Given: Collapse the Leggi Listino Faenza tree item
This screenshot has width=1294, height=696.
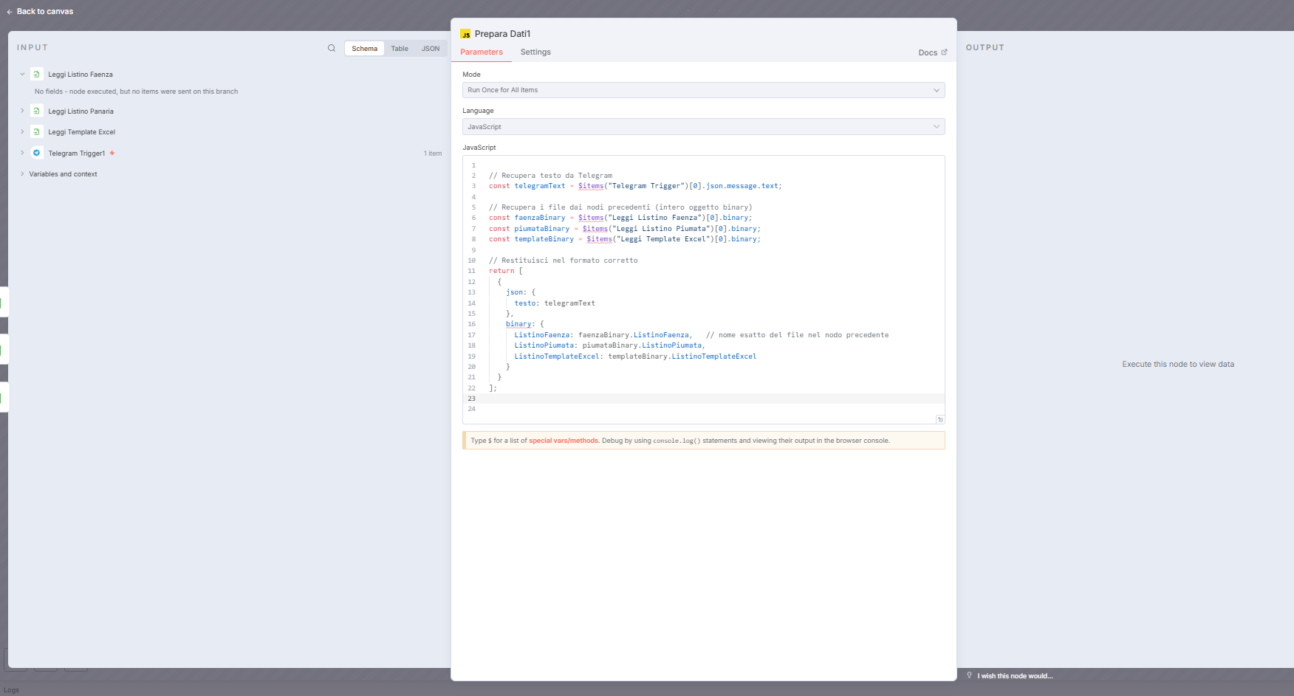Looking at the screenshot, I should tap(22, 74).
